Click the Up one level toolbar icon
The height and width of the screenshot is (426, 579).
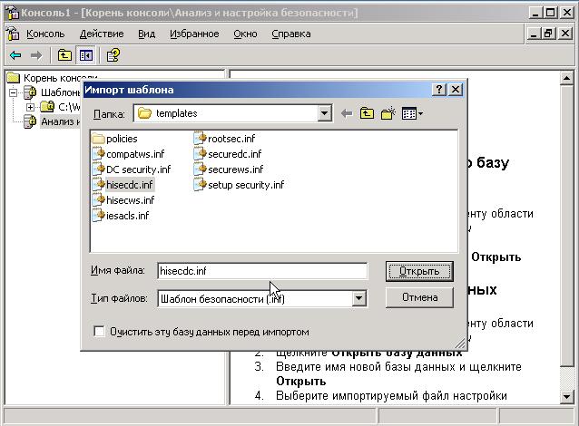[64, 55]
